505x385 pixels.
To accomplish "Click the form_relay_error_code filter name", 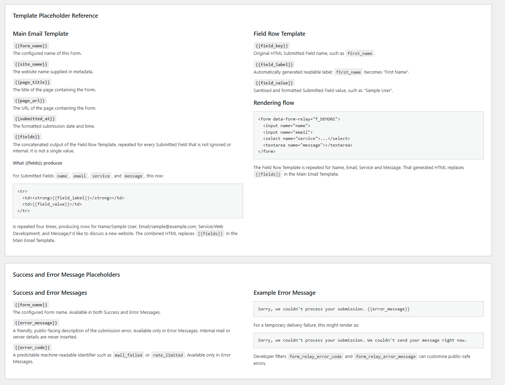I will (315, 357).
